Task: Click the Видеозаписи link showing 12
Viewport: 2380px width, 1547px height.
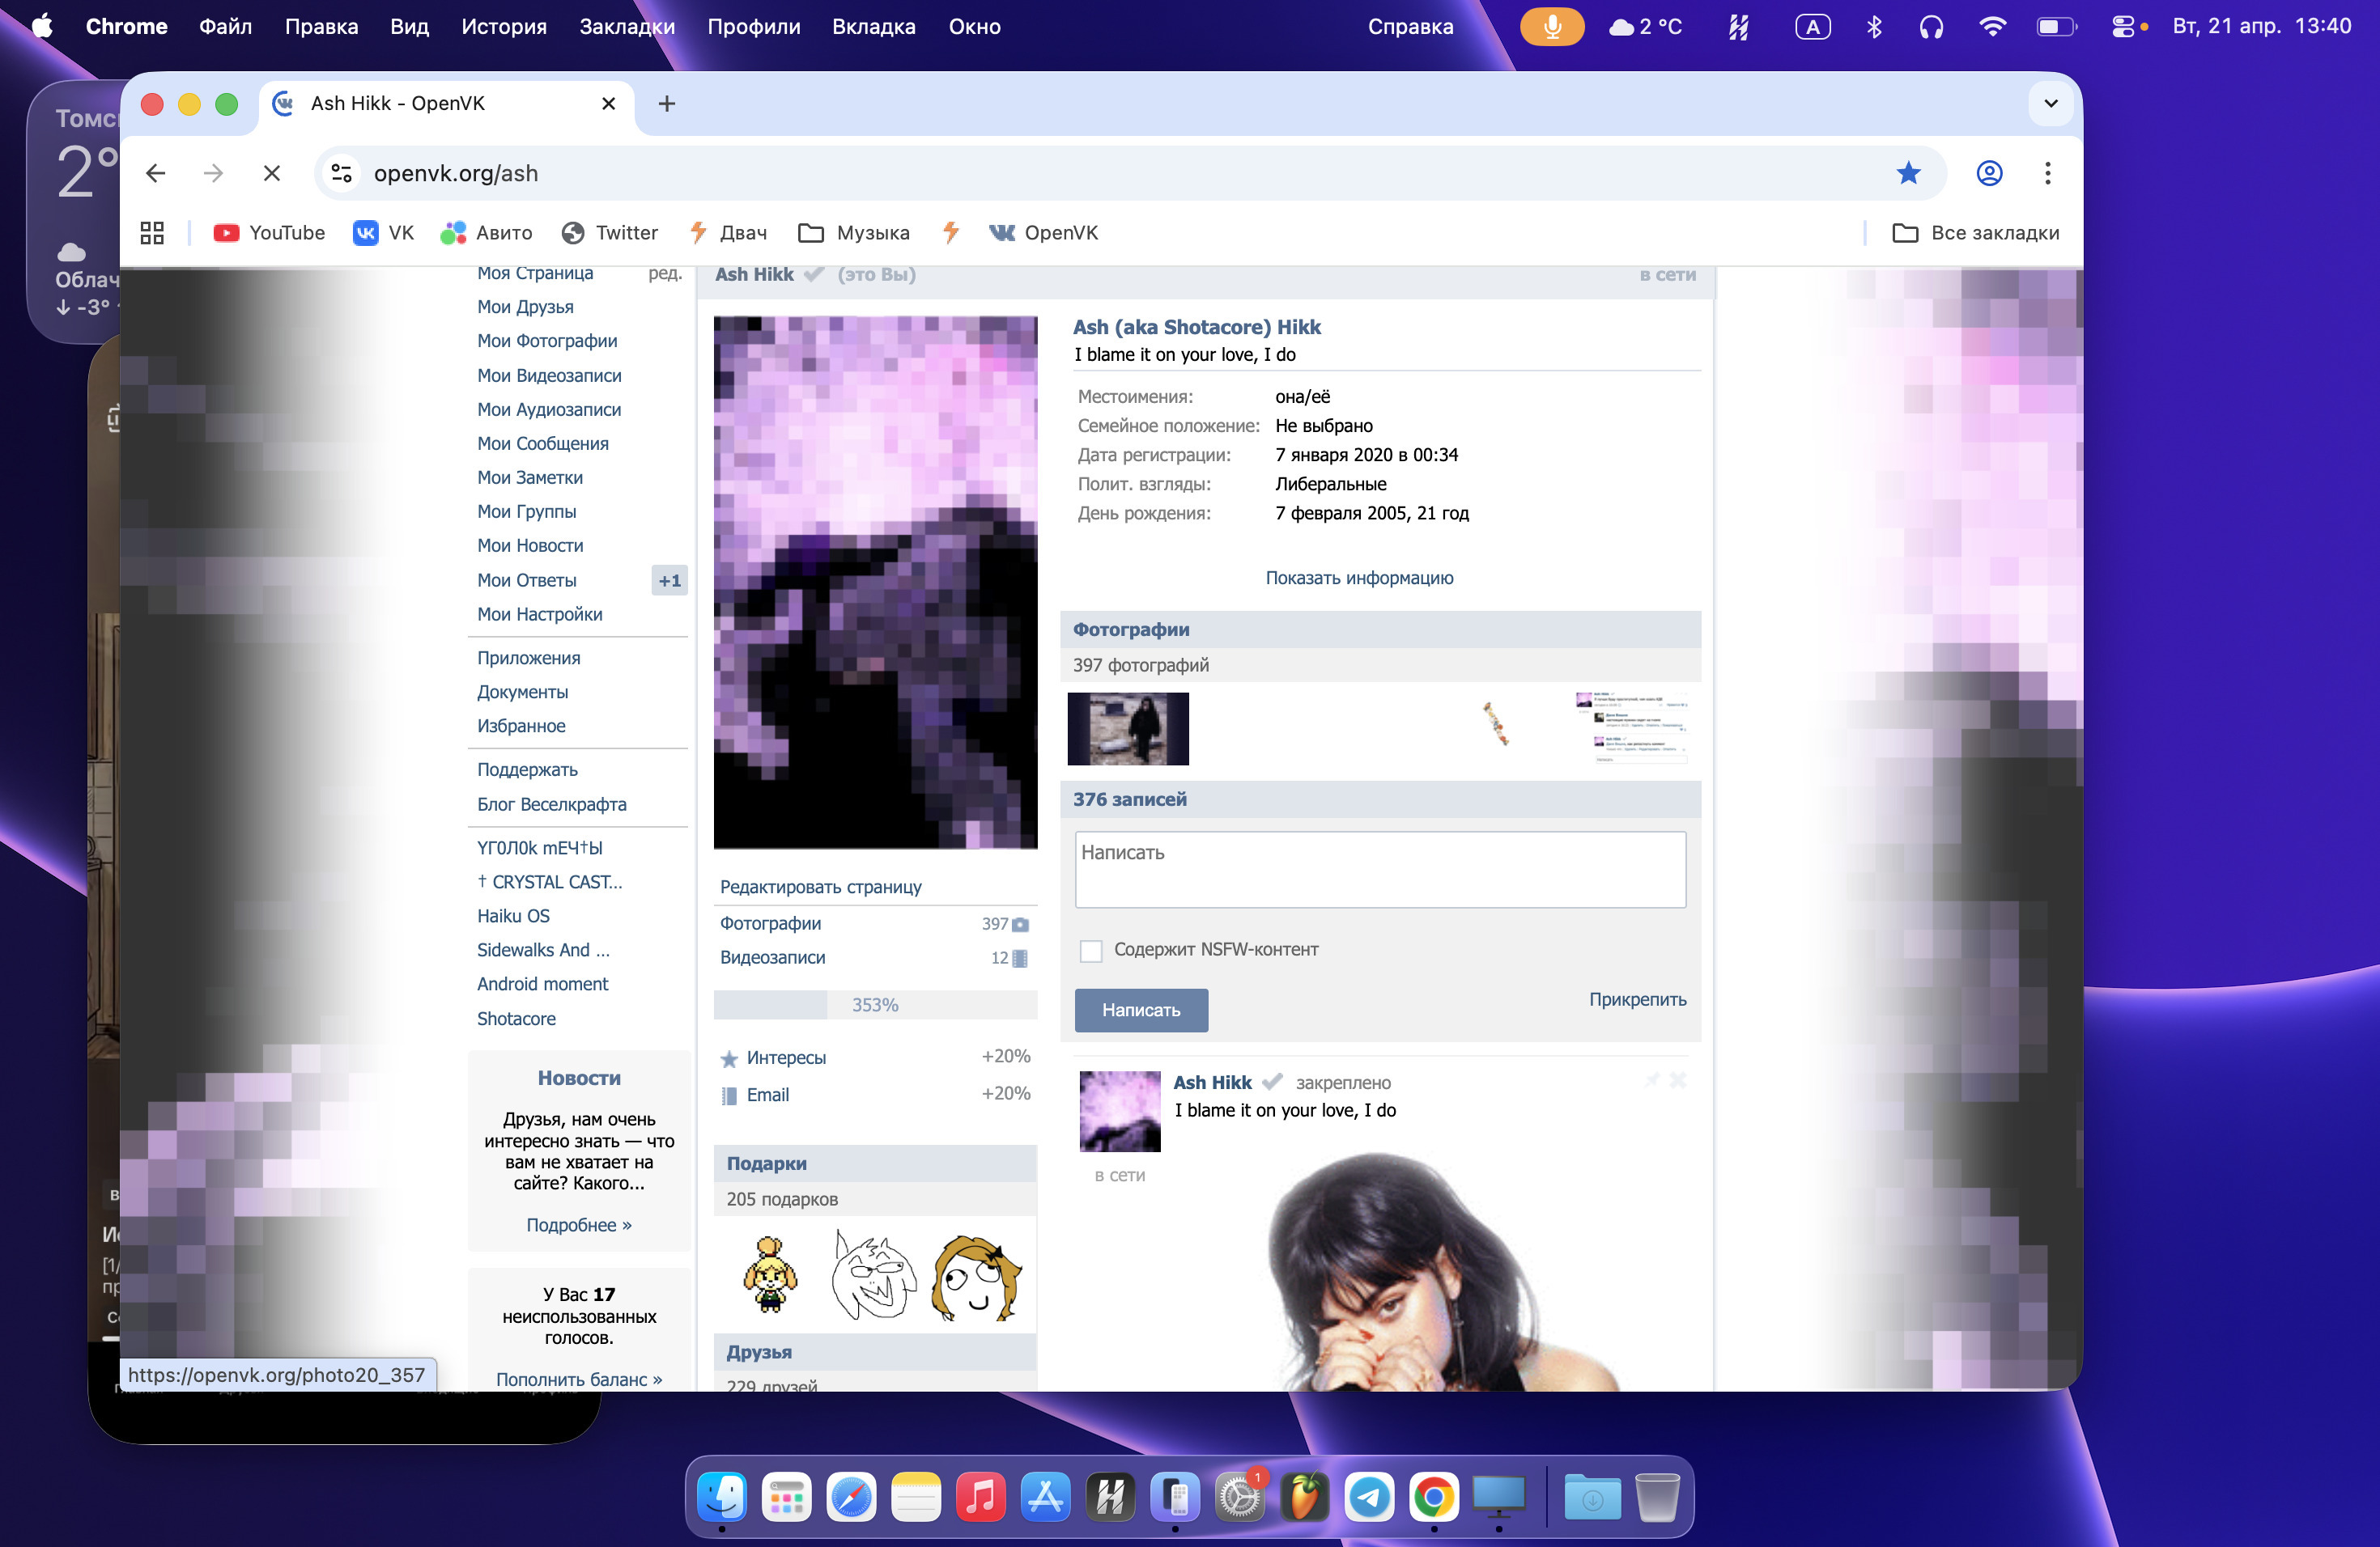Action: [772, 957]
